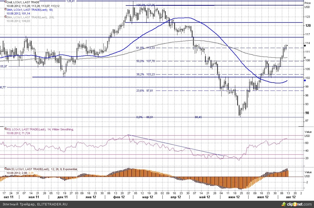Click the icon beside the SMA 50 legend
Screen dimensions: 314x208
point(5,10)
